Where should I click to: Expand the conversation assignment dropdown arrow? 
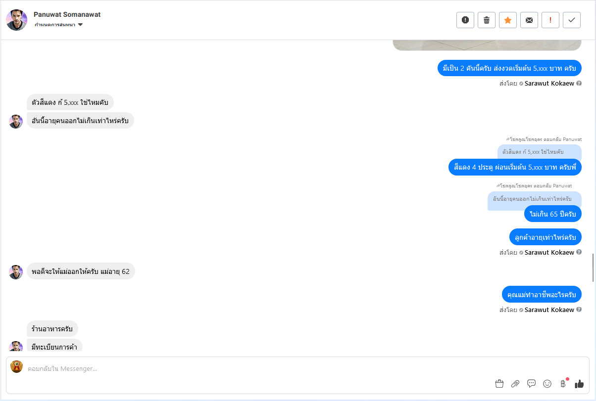[x=80, y=25]
